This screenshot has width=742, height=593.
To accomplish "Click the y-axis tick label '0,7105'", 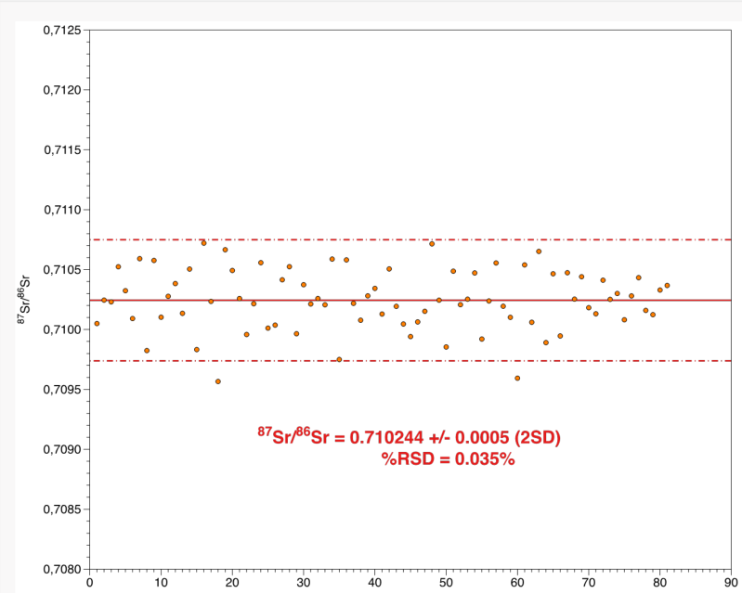I will 62,270.
